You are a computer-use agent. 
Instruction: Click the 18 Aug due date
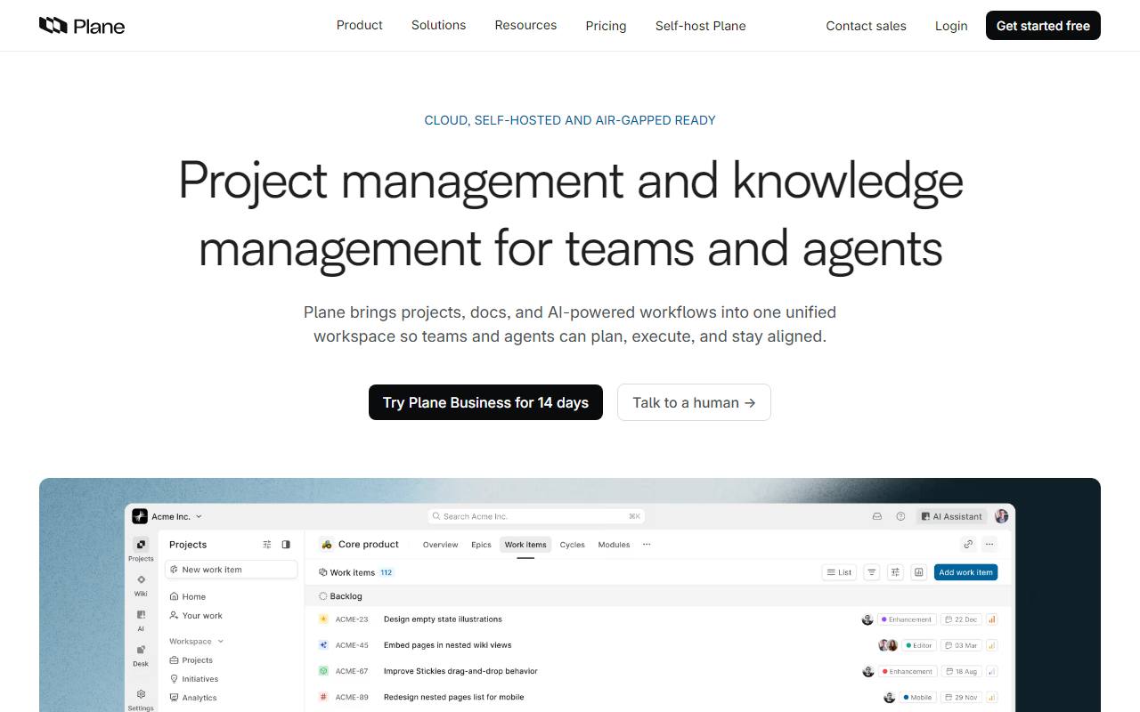960,671
